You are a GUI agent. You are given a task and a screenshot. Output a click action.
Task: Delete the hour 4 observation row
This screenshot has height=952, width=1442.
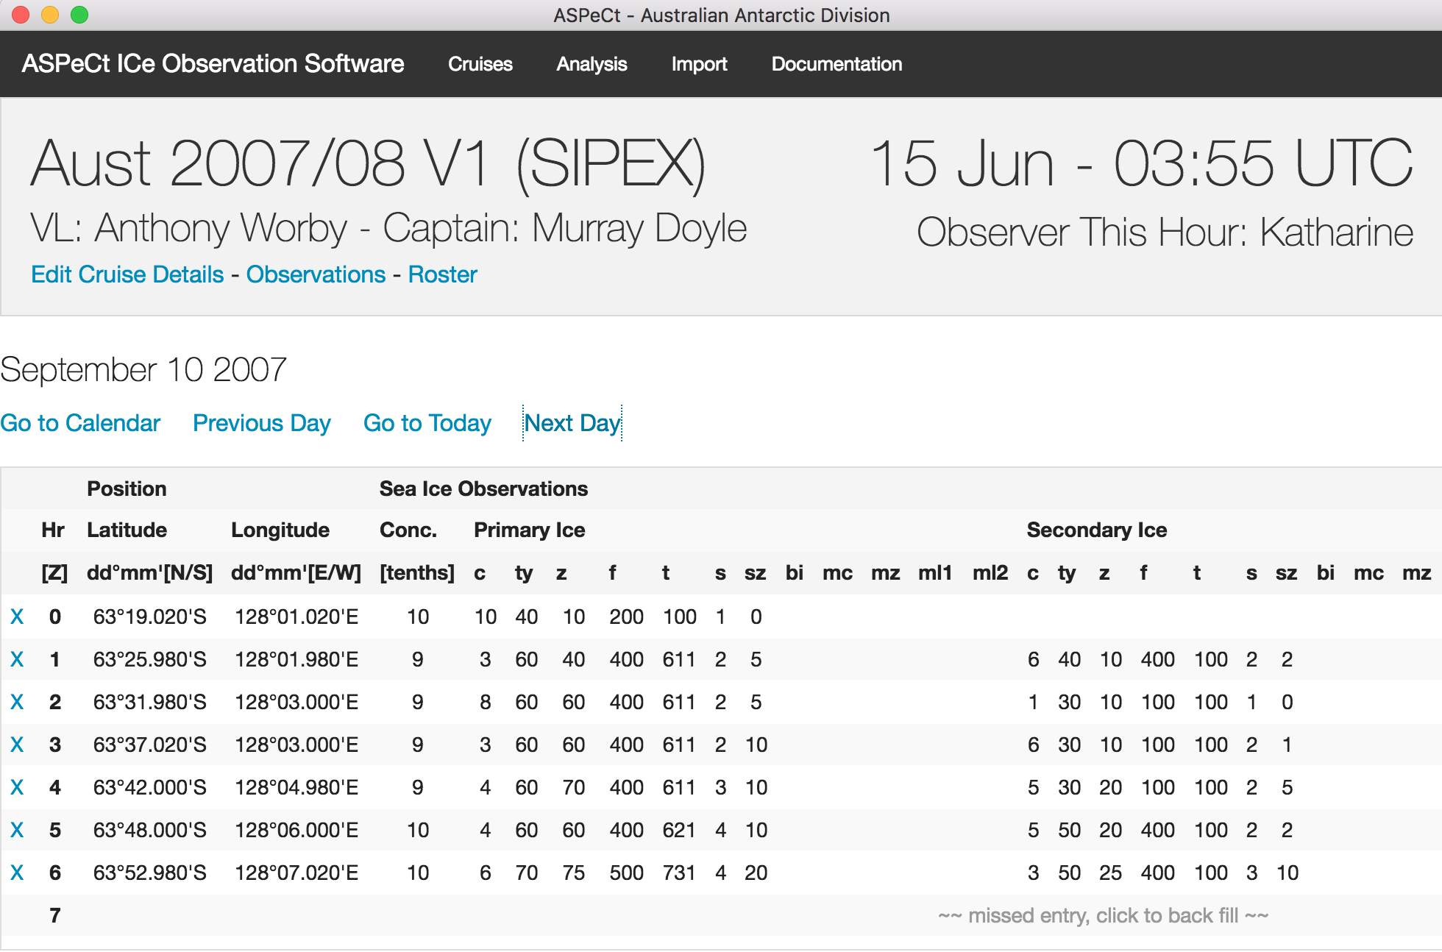coord(17,787)
